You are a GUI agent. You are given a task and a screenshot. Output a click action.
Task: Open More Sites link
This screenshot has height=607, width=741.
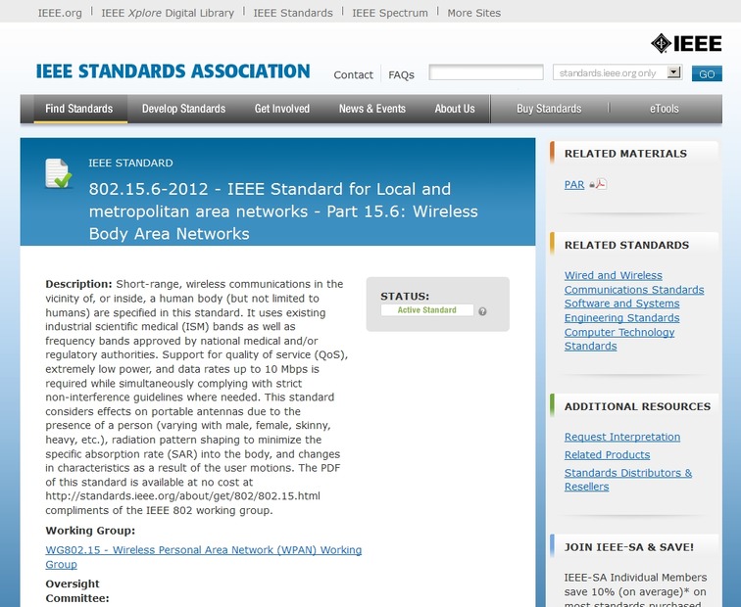click(x=474, y=13)
